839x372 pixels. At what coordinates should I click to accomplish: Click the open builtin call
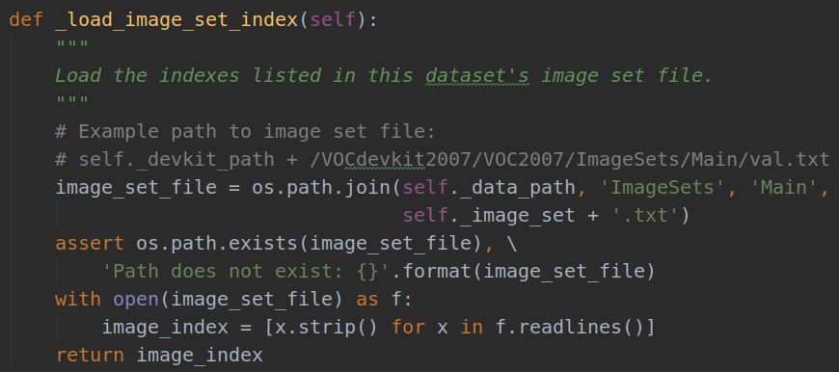(x=136, y=300)
